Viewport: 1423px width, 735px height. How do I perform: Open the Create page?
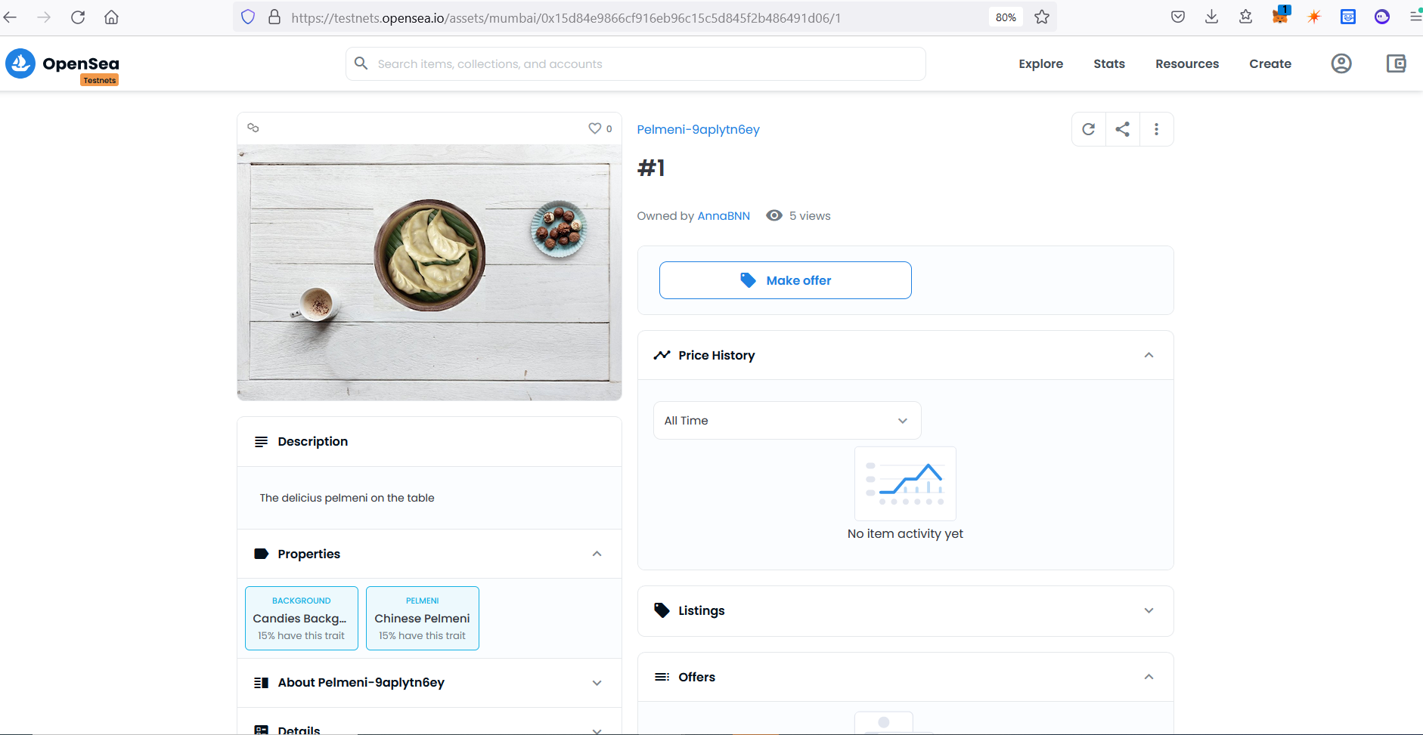coord(1270,64)
